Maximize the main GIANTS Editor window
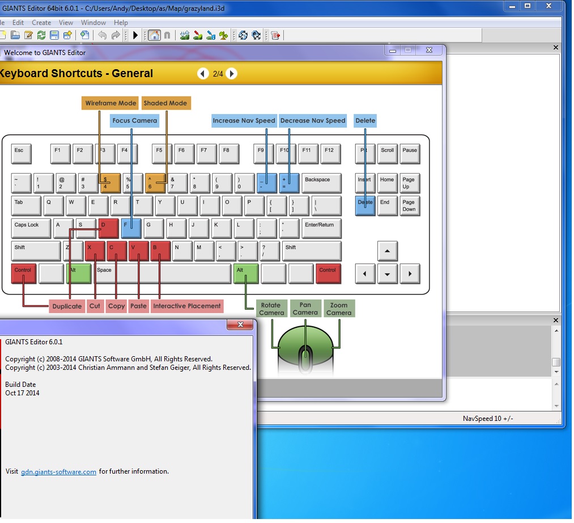This screenshot has height=523, width=574. 528,6
